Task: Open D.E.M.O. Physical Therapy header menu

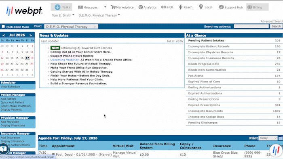Action: pyautogui.click(x=99, y=15)
